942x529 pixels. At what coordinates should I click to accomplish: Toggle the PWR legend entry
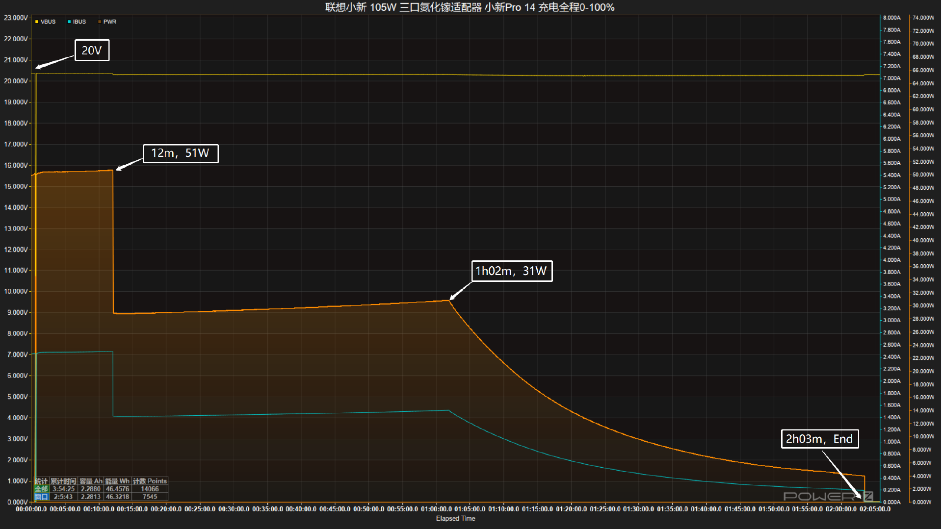pos(107,22)
